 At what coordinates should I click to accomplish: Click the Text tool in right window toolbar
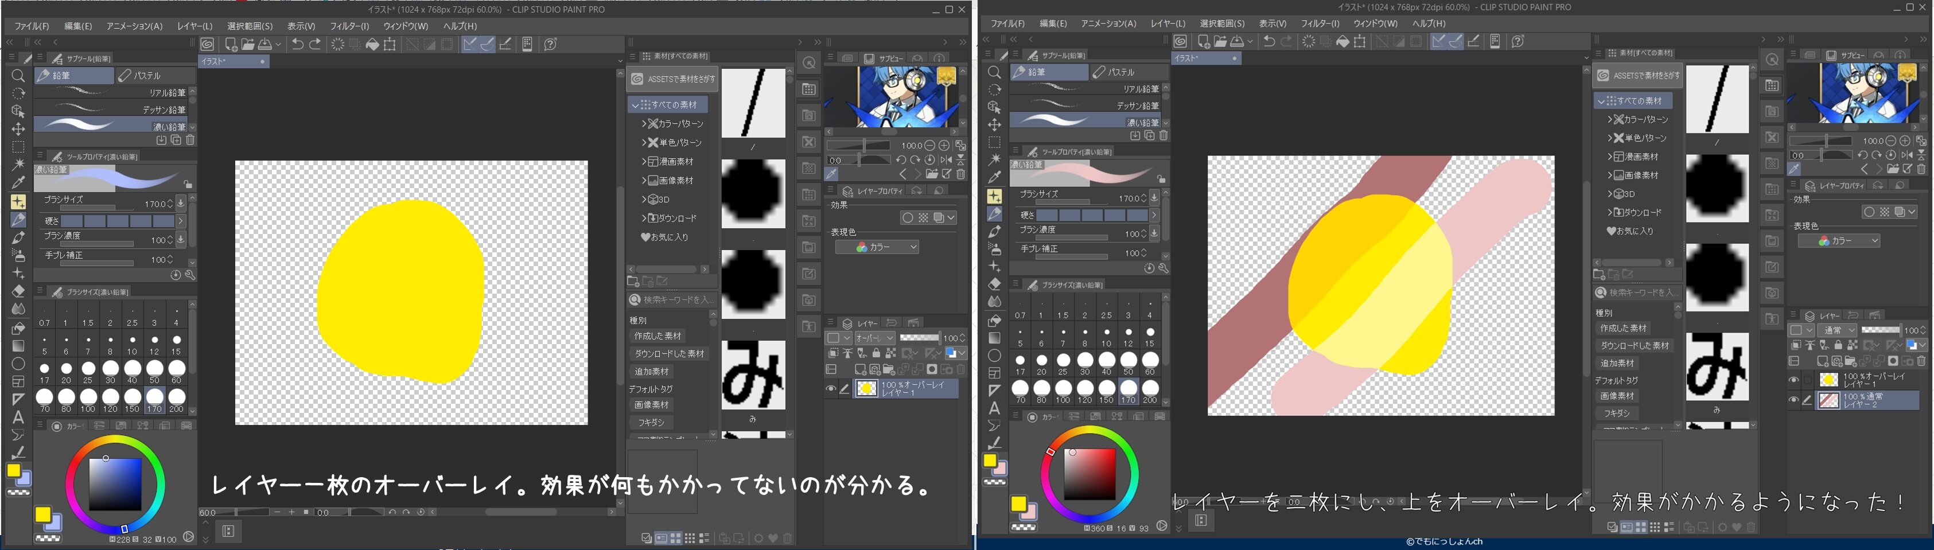tap(994, 408)
